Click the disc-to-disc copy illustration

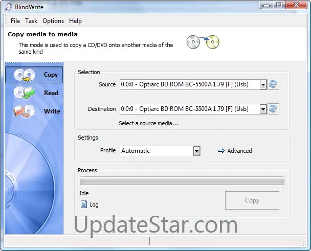203,42
